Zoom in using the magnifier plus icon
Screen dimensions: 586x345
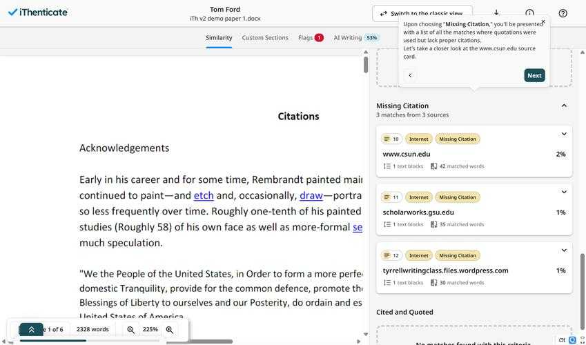pos(170,330)
